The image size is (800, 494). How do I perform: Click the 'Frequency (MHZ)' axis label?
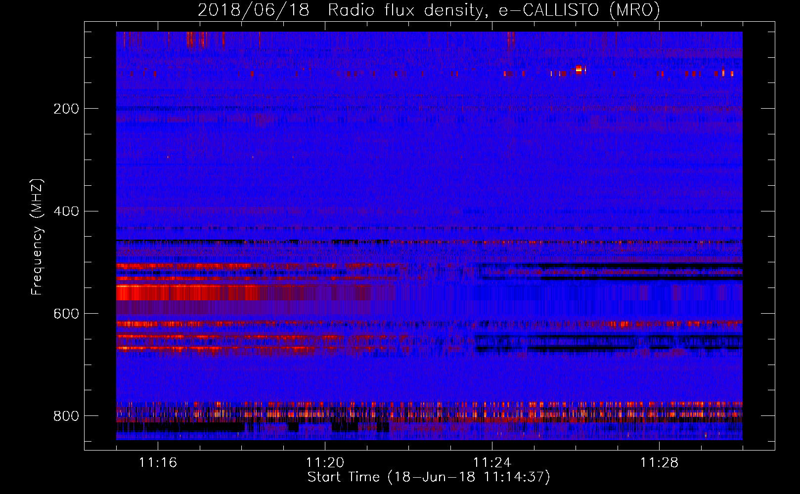pos(37,237)
